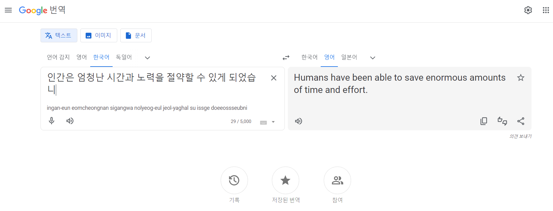
Task: Listen to the source text
Action: pos(70,121)
